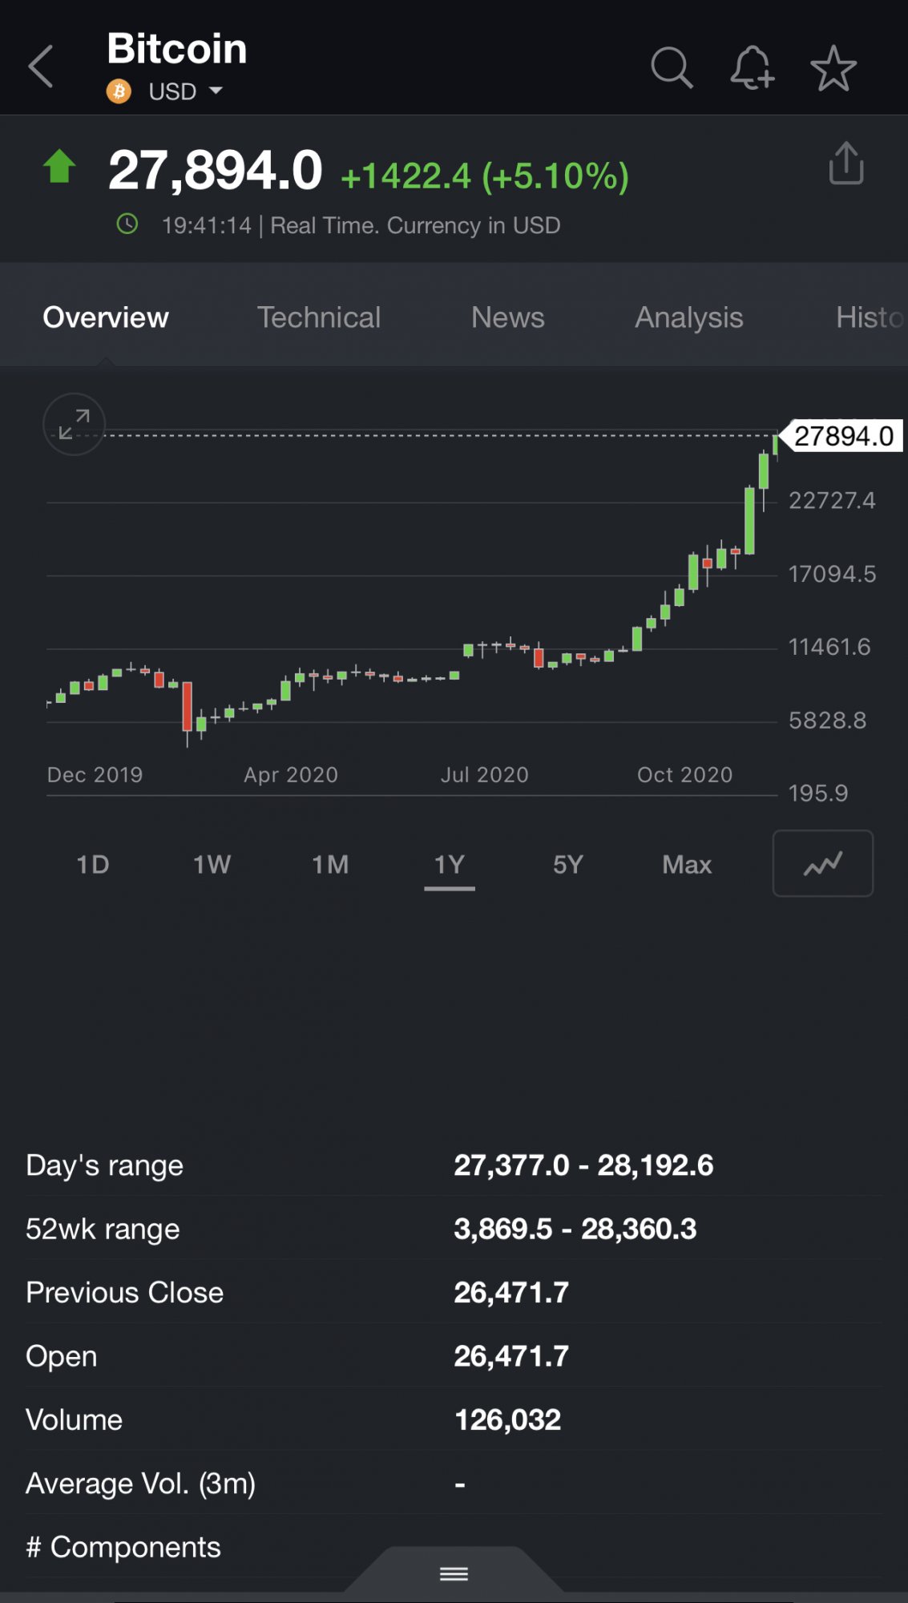
Task: Select the 1W chart timeframe
Action: (x=212, y=864)
